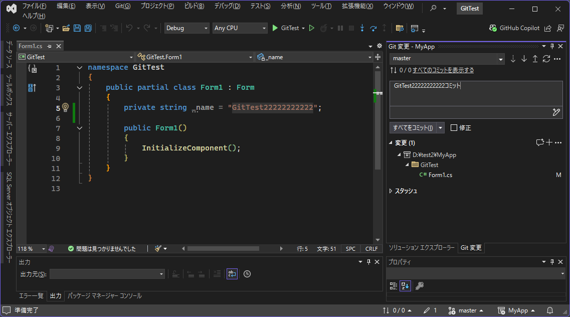Open the ビルド(B) menu
This screenshot has width=570, height=317.
(194, 6)
